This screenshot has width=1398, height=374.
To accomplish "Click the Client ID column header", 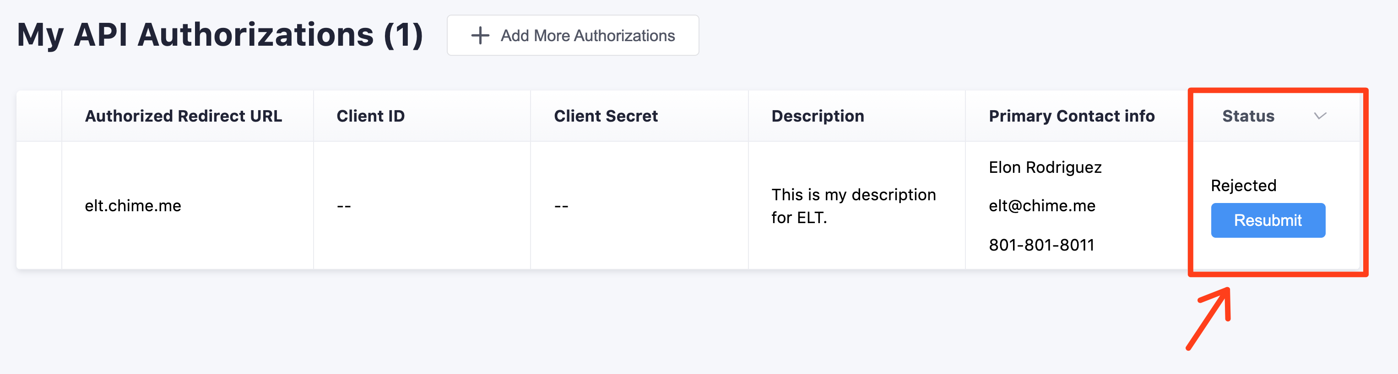I will [x=371, y=116].
